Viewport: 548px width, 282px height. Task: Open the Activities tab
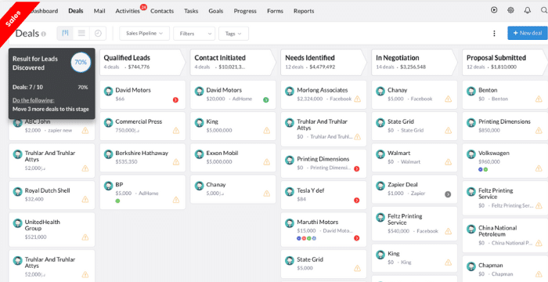pyautogui.click(x=128, y=11)
